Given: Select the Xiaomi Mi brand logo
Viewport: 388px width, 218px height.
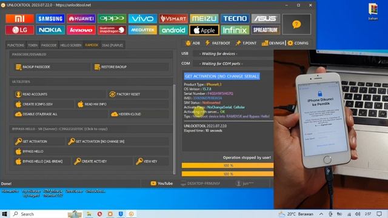Looking at the screenshot, I should [x=19, y=19].
